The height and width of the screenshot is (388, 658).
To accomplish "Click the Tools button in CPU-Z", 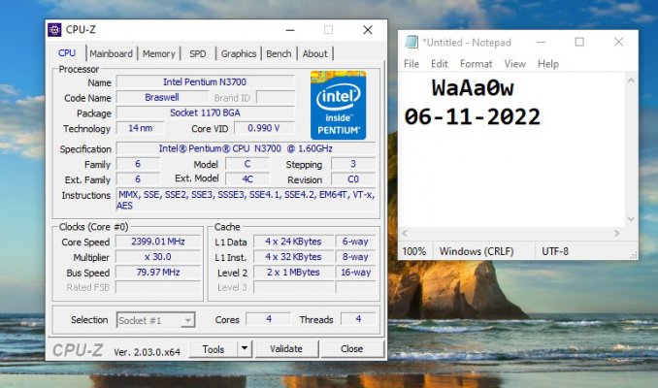I will pos(214,349).
